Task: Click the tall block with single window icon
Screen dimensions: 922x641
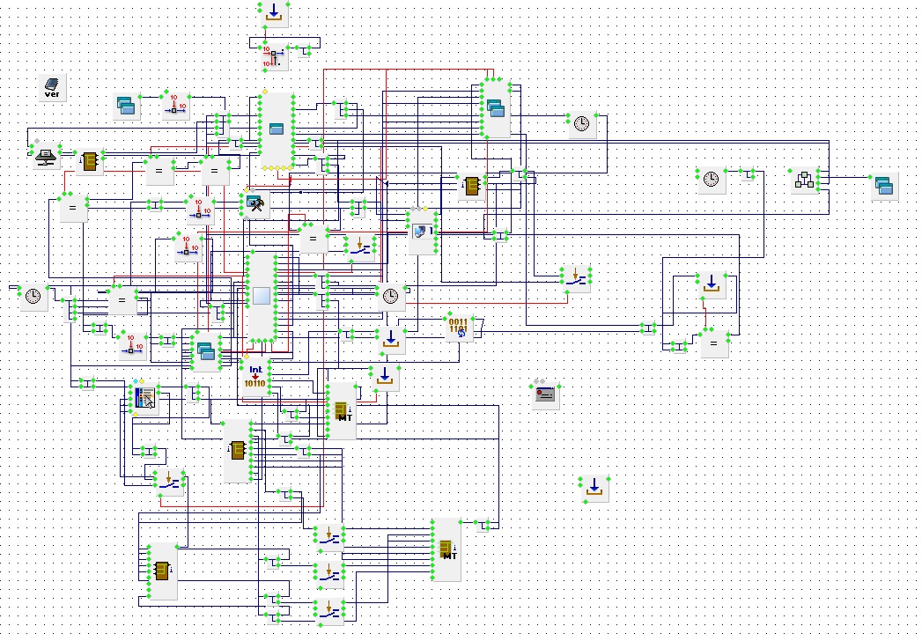Action: click(x=277, y=130)
